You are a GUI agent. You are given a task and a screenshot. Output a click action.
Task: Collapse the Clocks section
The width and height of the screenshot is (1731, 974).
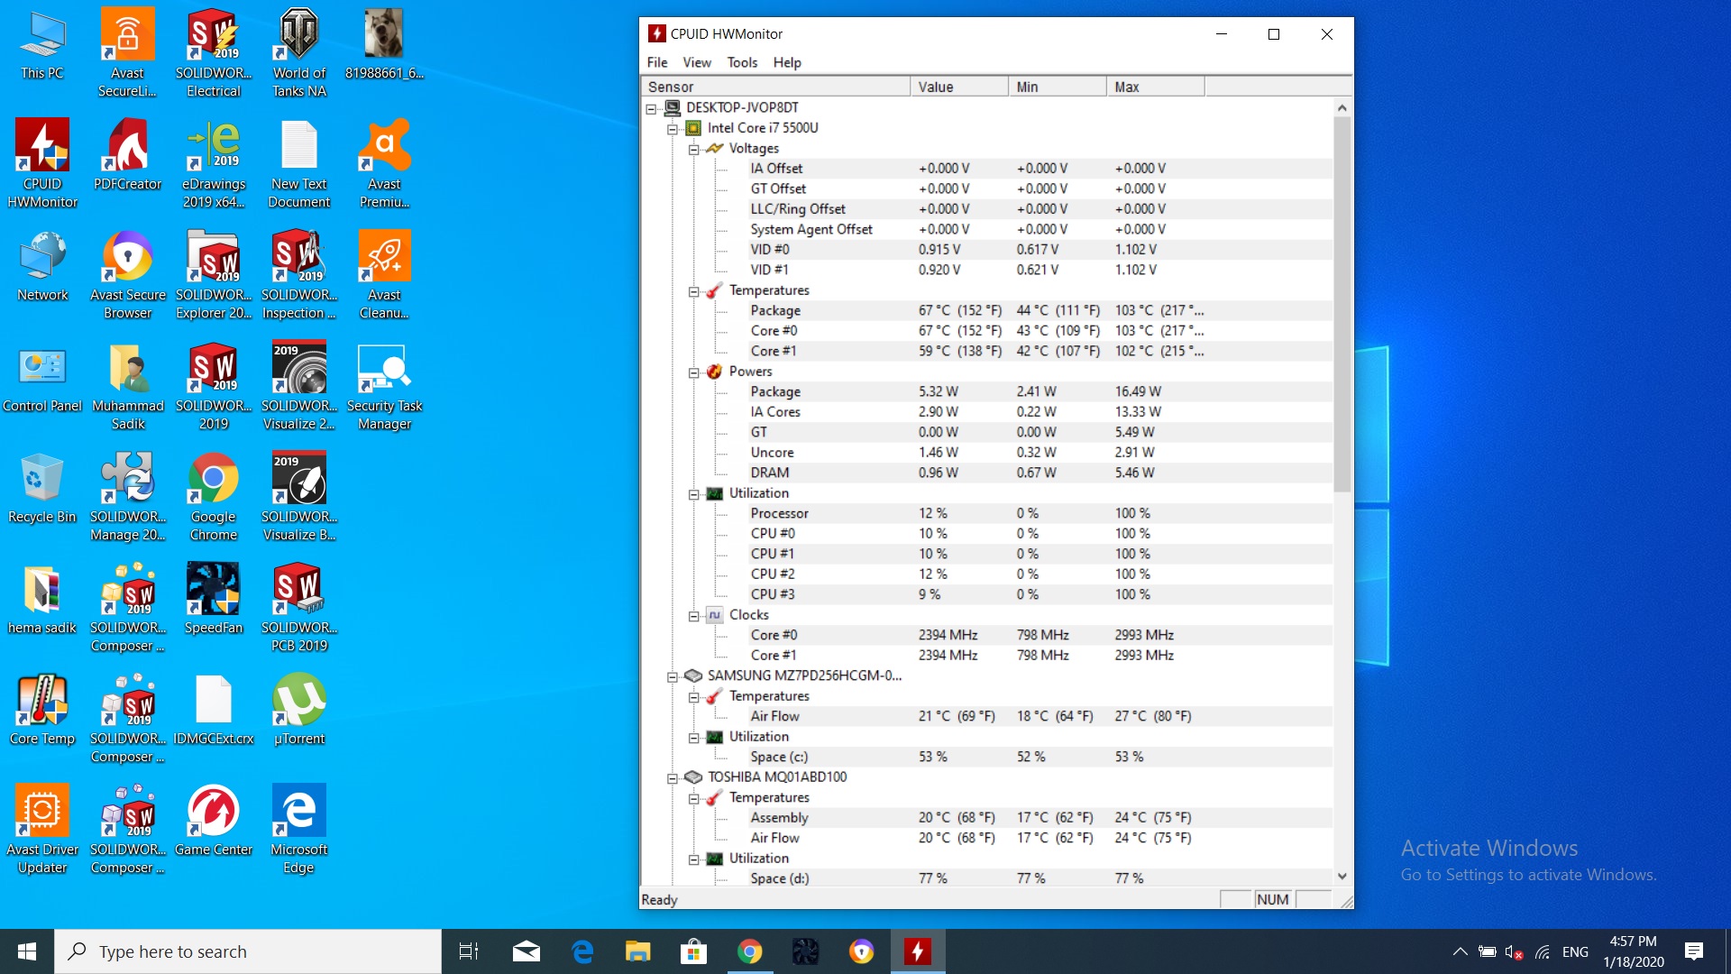click(x=694, y=616)
